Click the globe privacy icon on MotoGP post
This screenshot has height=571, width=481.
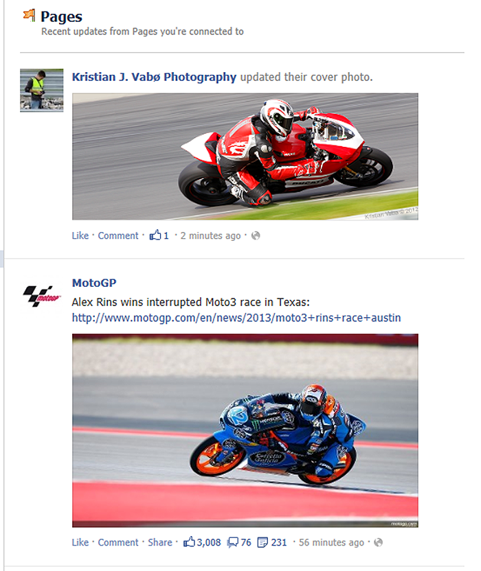[379, 543]
